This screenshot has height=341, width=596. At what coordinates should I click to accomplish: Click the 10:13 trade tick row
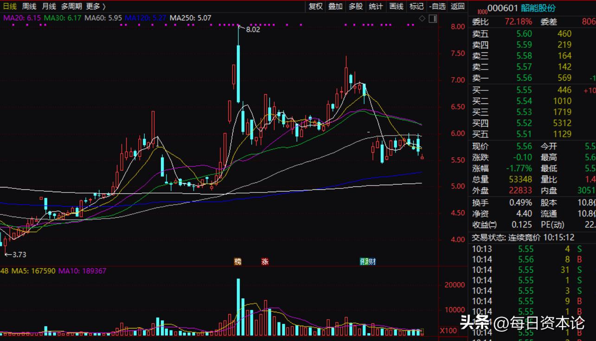point(532,249)
